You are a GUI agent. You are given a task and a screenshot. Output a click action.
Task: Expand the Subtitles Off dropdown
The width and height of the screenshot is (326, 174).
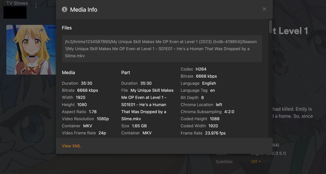click(256, 162)
